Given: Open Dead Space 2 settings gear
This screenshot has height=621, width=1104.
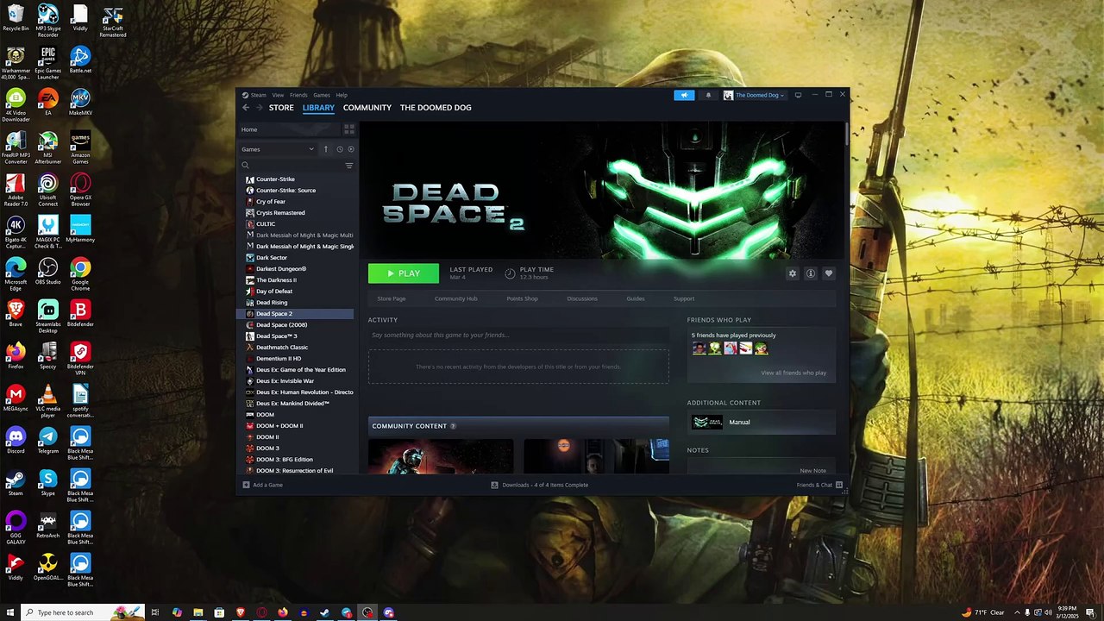Looking at the screenshot, I should click(793, 273).
